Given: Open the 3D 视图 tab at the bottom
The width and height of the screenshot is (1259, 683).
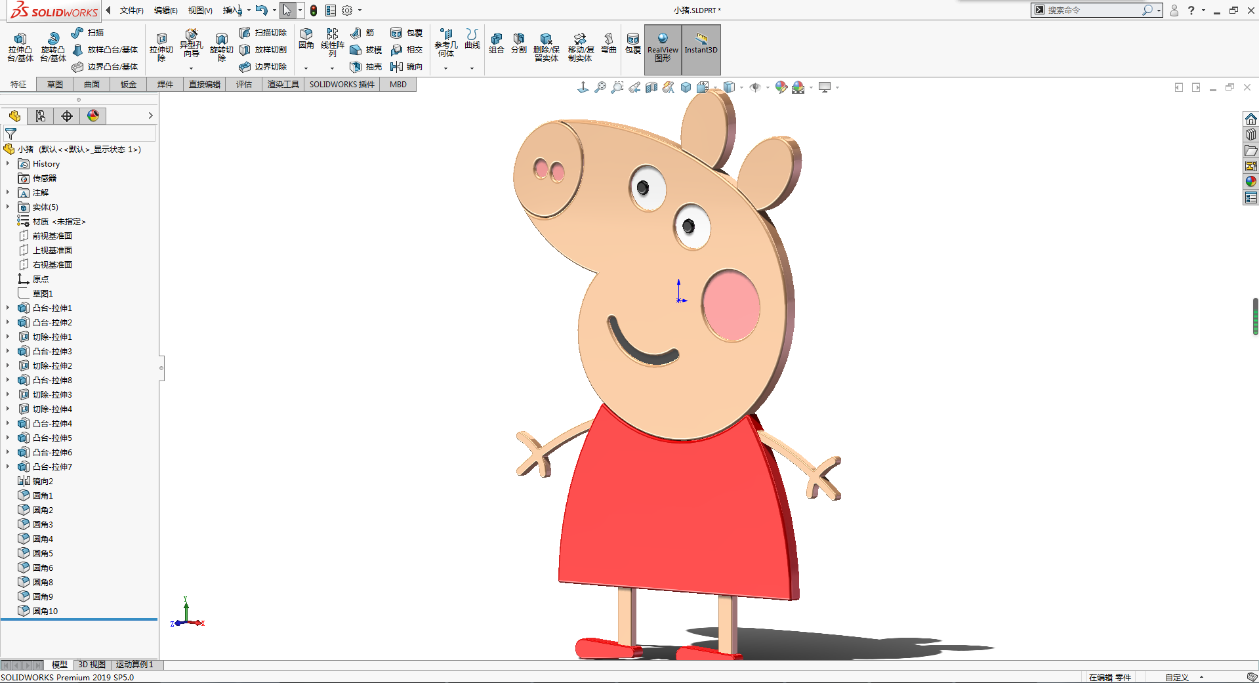Looking at the screenshot, I should coord(92,665).
